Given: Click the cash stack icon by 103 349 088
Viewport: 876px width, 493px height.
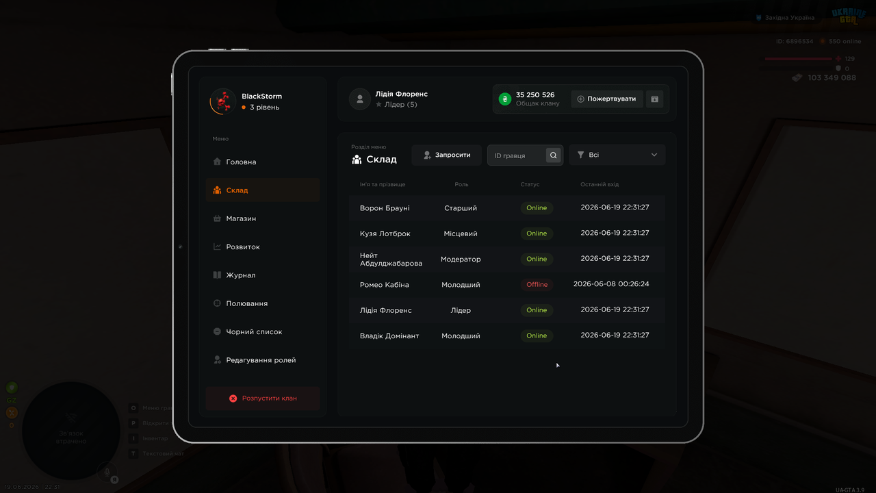Looking at the screenshot, I should pos(797,78).
